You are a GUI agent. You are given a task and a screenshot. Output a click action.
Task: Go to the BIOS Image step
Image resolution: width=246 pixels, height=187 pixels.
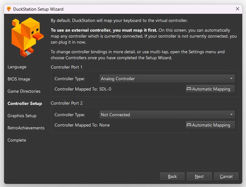pyautogui.click(x=19, y=79)
